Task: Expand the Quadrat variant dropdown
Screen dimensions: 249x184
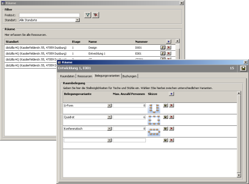Action: (109, 117)
